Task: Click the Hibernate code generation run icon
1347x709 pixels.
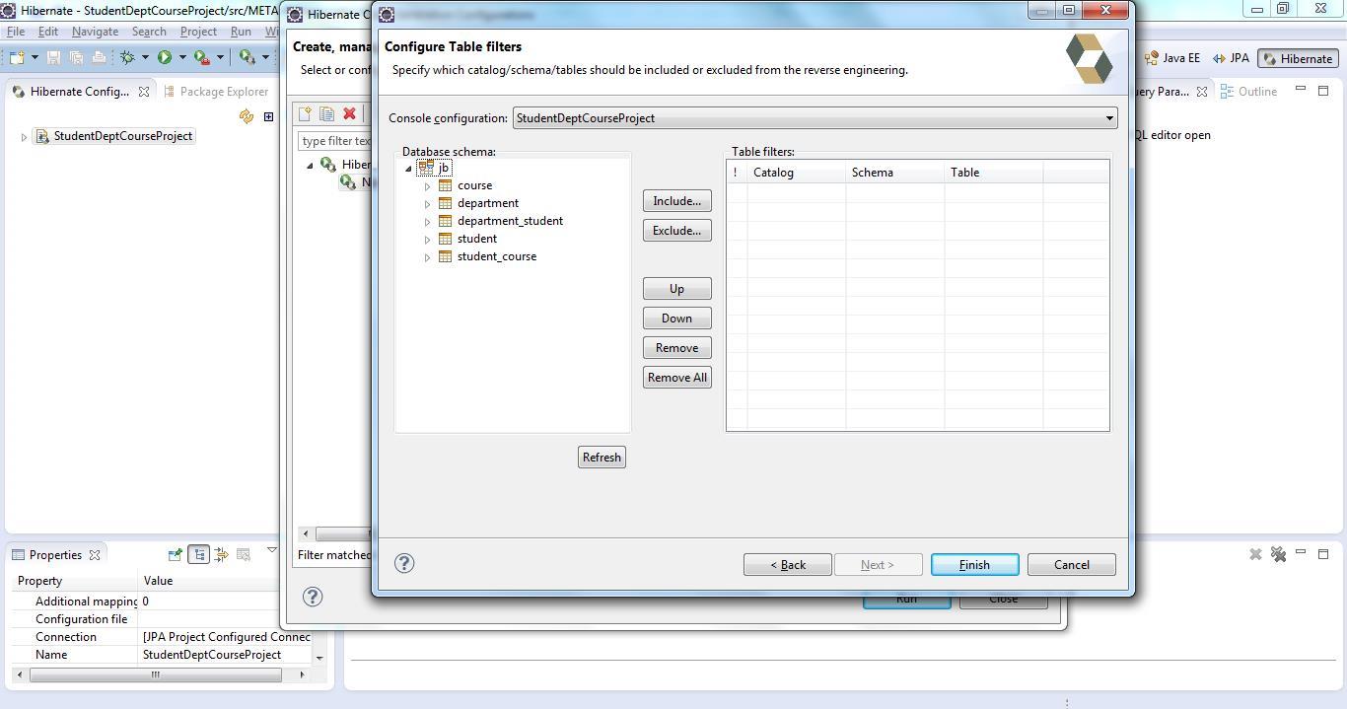Action: (x=247, y=57)
